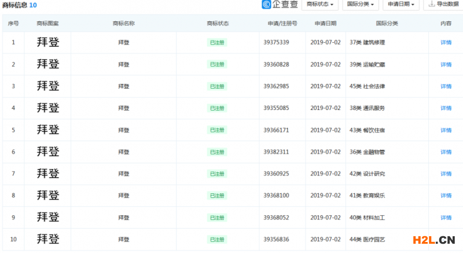Click the 商标图案 column header
463x253 pixels.
47,23
